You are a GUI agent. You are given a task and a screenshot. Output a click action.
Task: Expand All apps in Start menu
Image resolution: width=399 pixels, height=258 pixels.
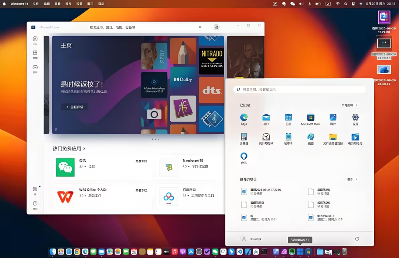click(349, 105)
